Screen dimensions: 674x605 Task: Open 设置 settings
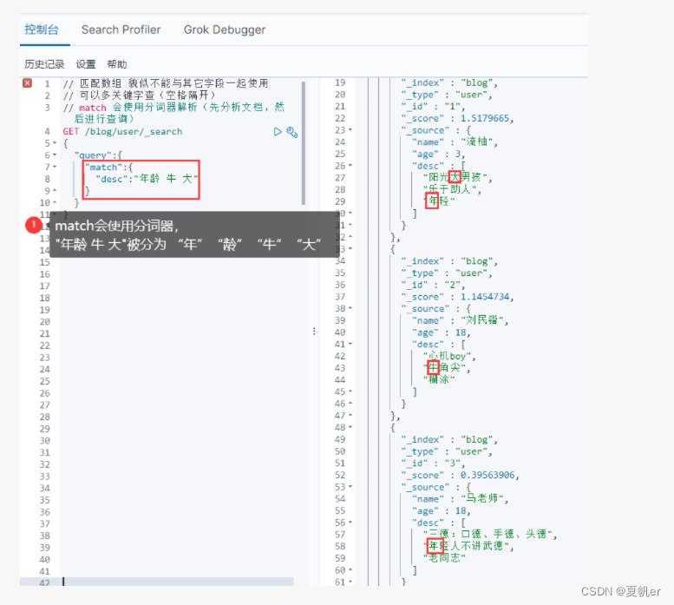pos(86,64)
